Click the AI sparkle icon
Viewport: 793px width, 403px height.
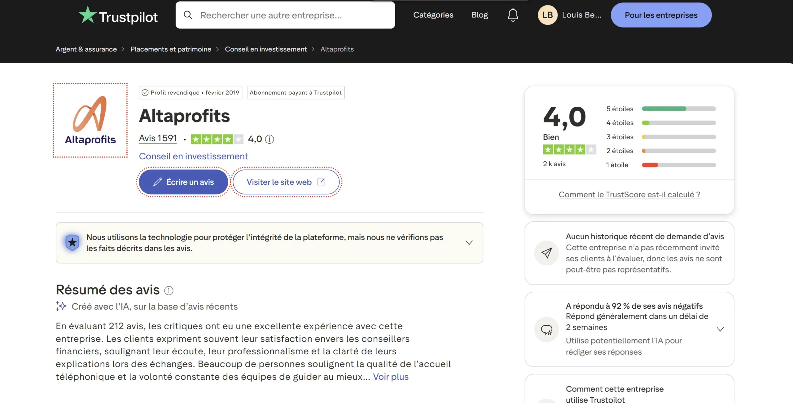pyautogui.click(x=61, y=306)
